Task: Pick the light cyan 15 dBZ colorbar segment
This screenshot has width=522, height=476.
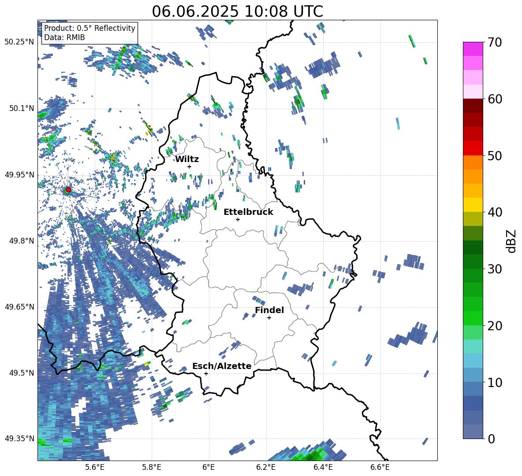Action: [473, 347]
